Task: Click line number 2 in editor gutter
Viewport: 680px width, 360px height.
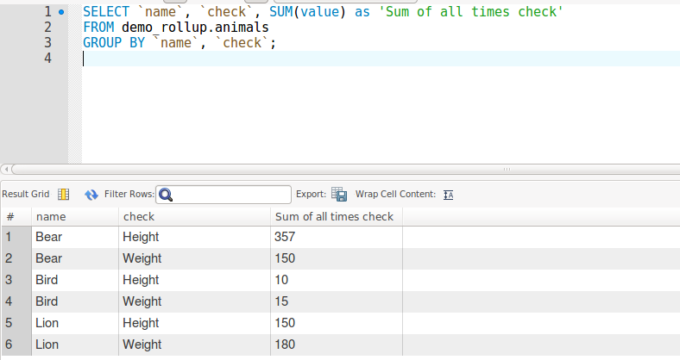Action: pos(47,28)
